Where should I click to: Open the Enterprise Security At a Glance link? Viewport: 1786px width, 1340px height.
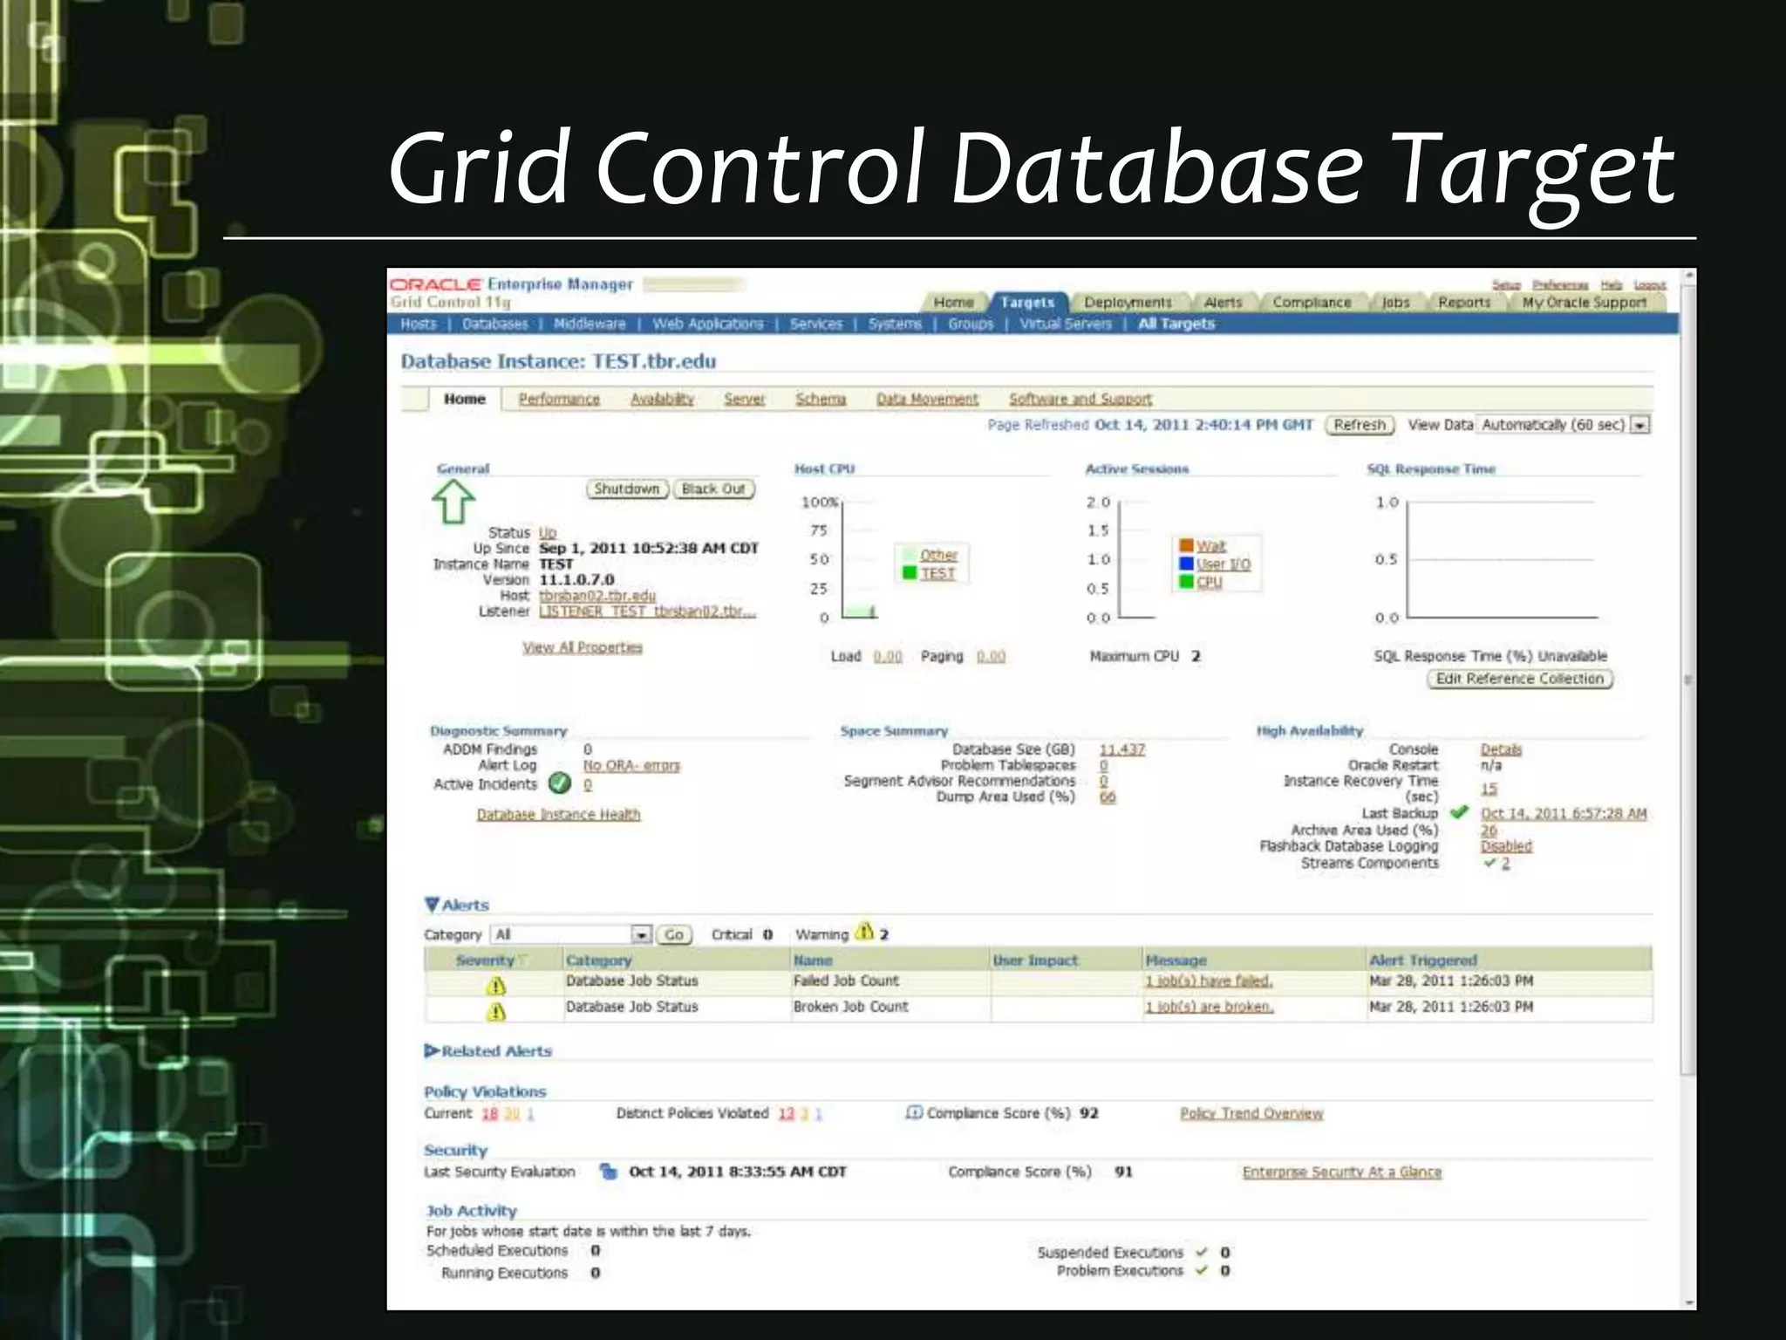click(x=1342, y=1172)
